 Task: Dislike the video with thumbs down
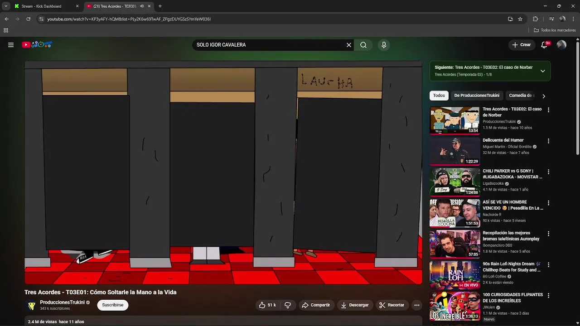click(288, 305)
